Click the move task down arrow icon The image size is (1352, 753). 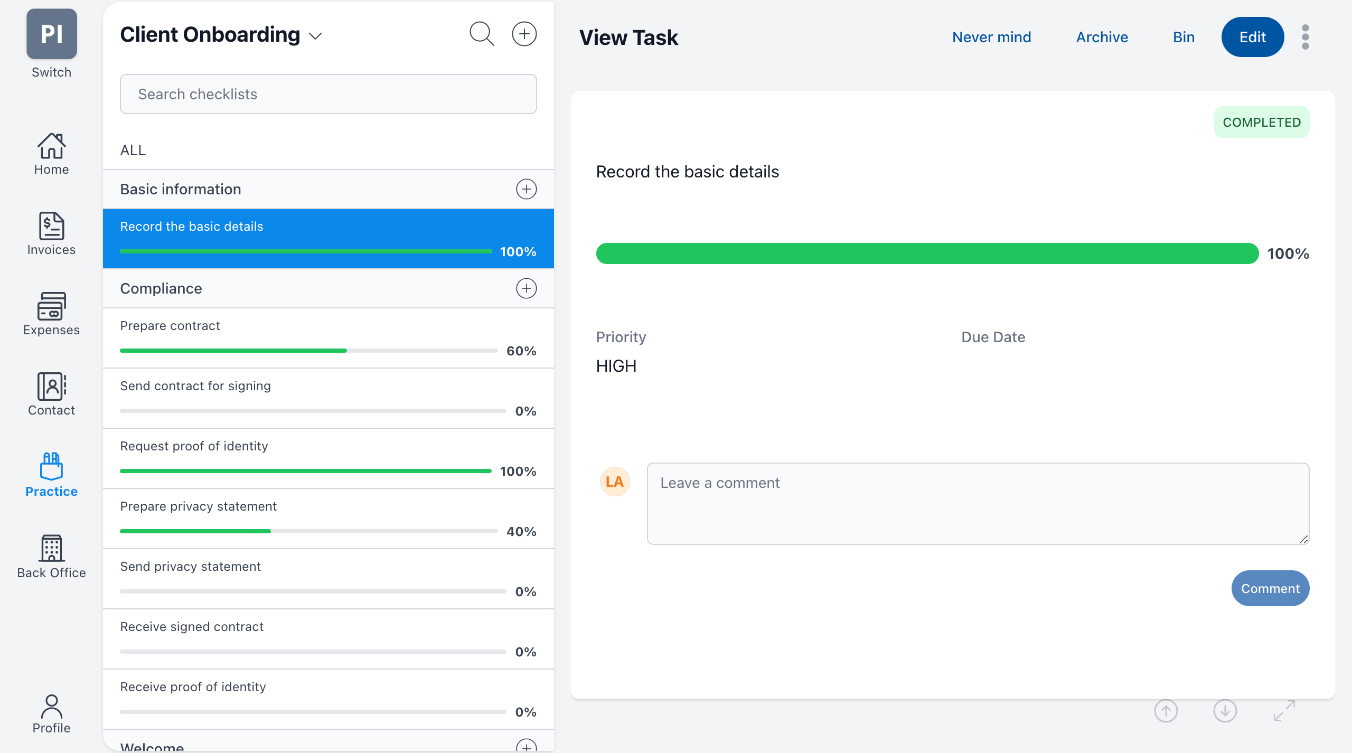click(x=1225, y=711)
